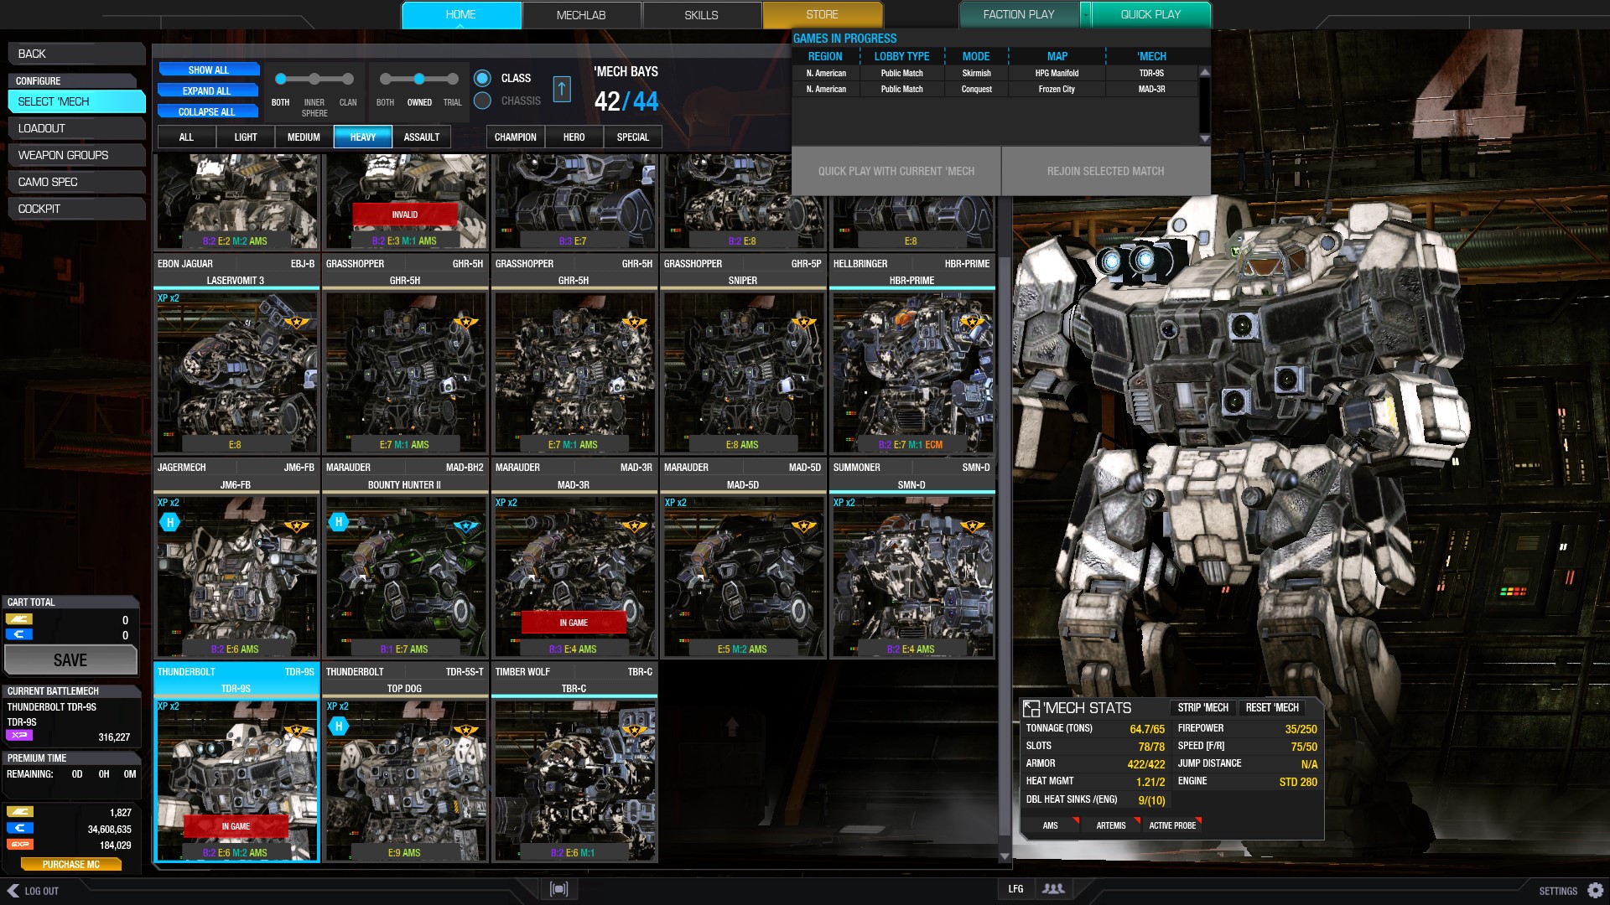Click the 'Mech Stats expand icon
Viewport: 1610px width, 905px height.
[x=1031, y=709]
